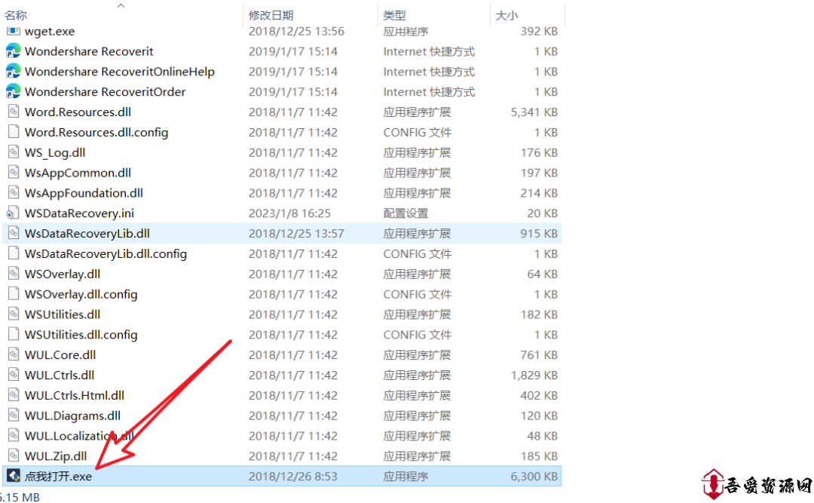
Task: Select the WSUtilities.dll file name
Action: tap(63, 315)
